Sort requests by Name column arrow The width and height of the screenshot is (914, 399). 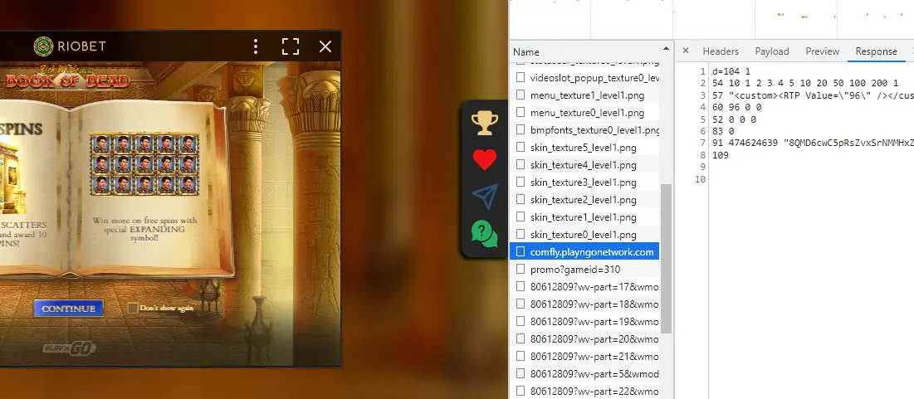click(x=666, y=50)
